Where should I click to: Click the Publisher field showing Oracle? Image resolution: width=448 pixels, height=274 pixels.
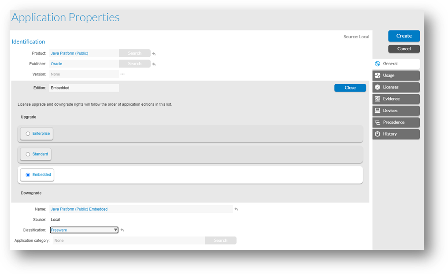[84, 64]
